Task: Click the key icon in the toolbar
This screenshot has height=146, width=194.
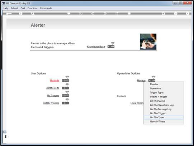Action: pos(9,14)
